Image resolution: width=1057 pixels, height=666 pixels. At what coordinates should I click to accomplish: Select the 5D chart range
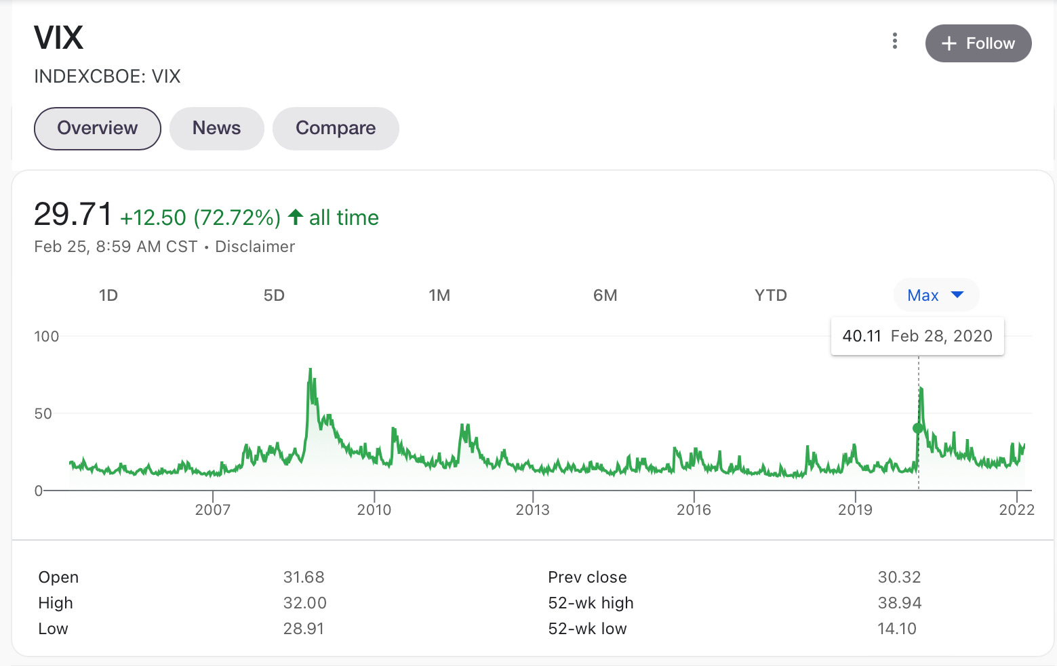[274, 295]
